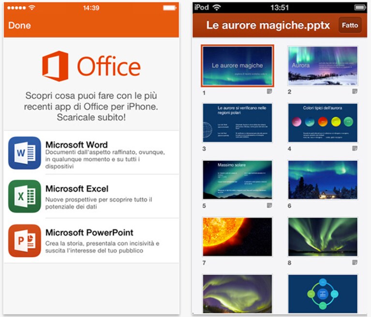Tap Excel description 'Nuove prospettive per scoprire'
The width and height of the screenshot is (371, 317).
pos(99,203)
